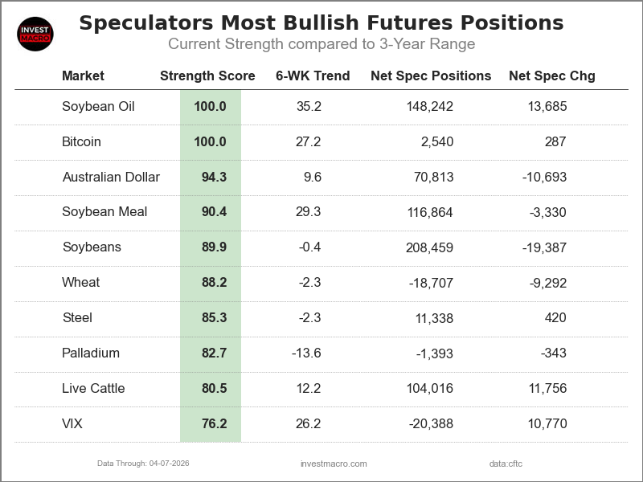Click the Palladium row label
This screenshot has width=643, height=482.
(x=91, y=353)
